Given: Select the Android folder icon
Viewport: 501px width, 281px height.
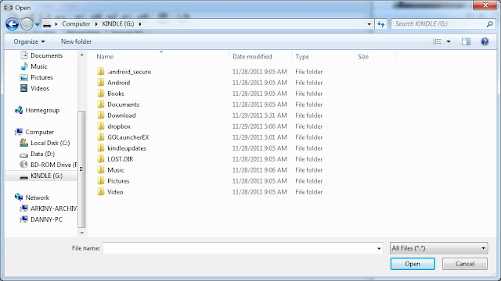Looking at the screenshot, I should pos(101,83).
